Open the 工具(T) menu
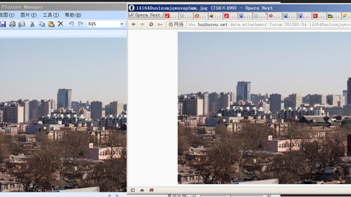Screen dimensions: 351x197 (51, 15)
